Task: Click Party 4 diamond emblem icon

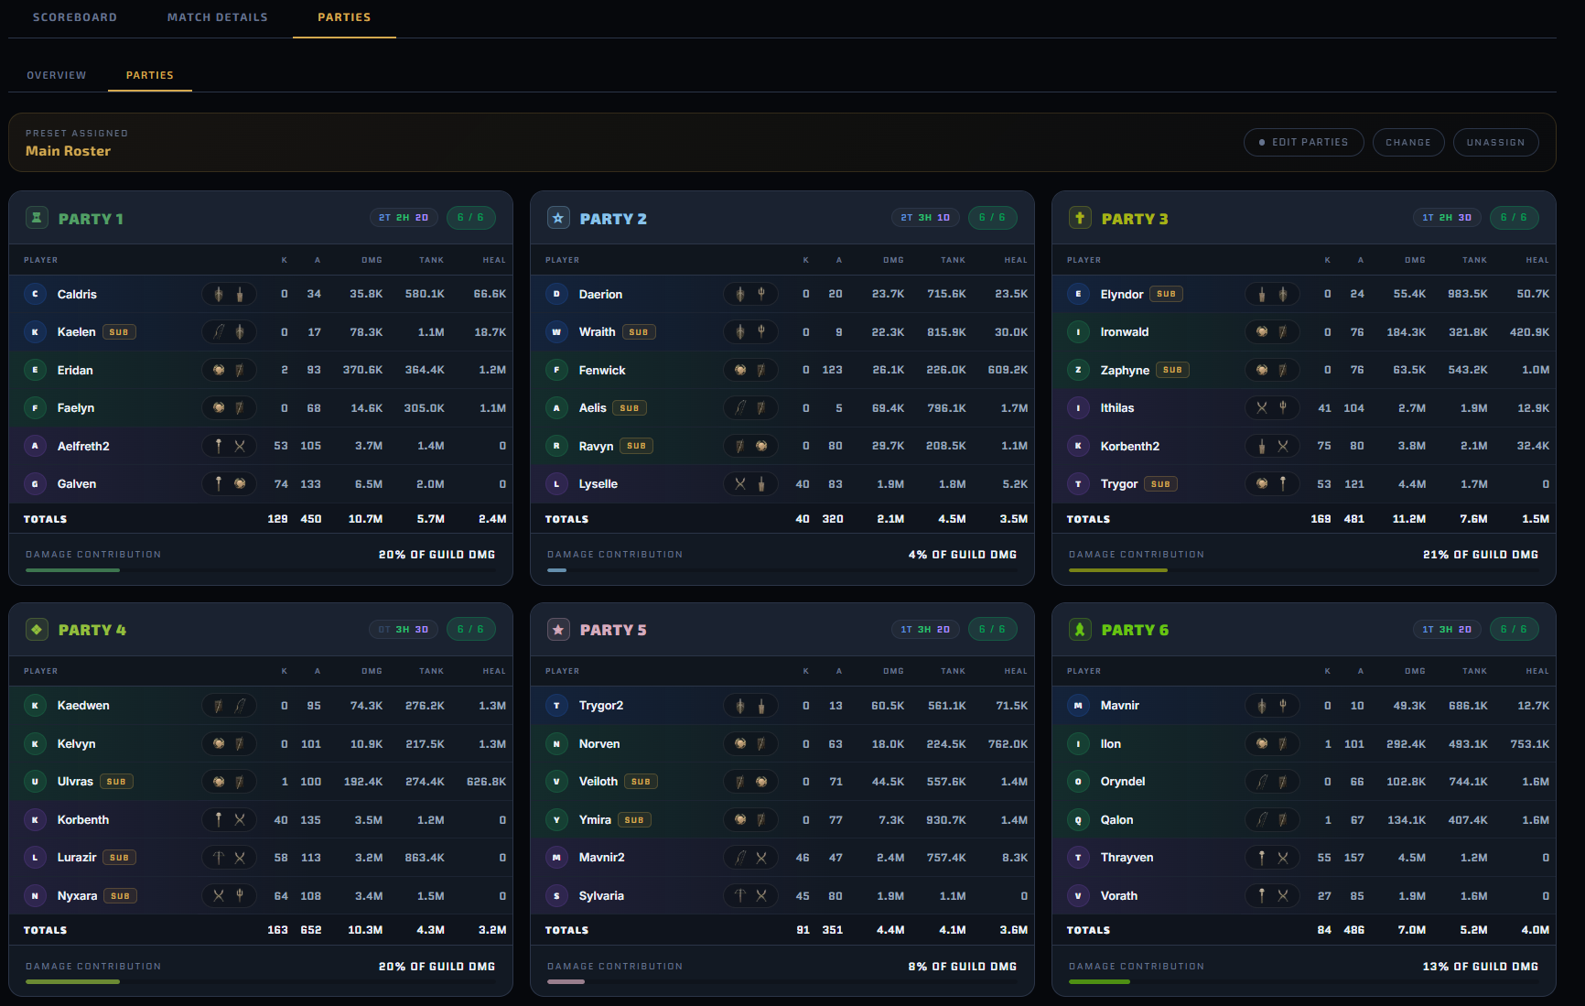Action: pos(37,630)
